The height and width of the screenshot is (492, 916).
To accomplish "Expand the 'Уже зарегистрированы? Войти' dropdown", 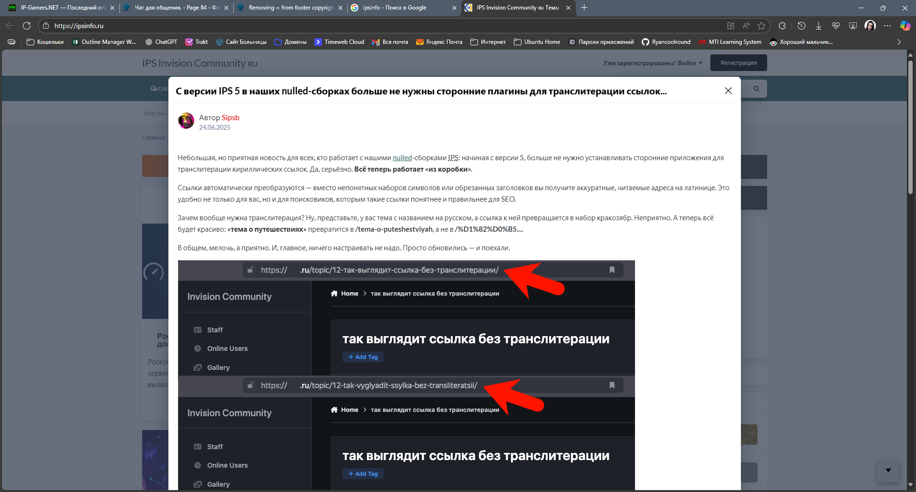I will tap(653, 63).
